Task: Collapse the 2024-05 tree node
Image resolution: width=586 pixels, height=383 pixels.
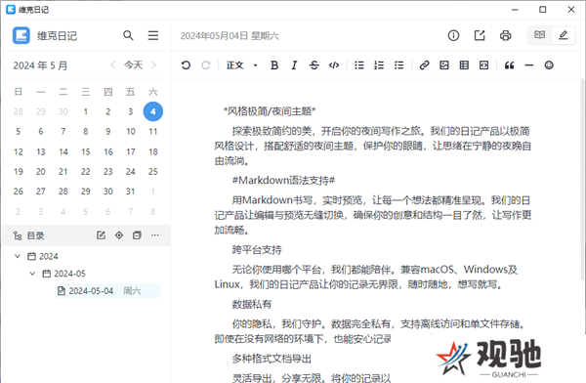Action: pos(32,274)
